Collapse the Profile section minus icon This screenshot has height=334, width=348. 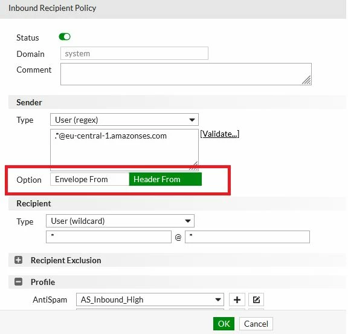coord(18,281)
